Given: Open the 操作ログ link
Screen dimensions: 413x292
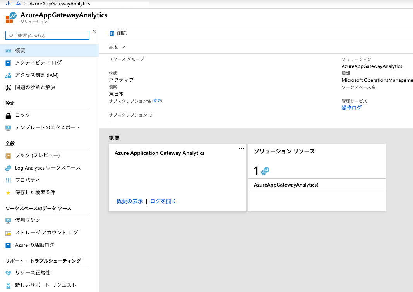Looking at the screenshot, I should [351, 108].
